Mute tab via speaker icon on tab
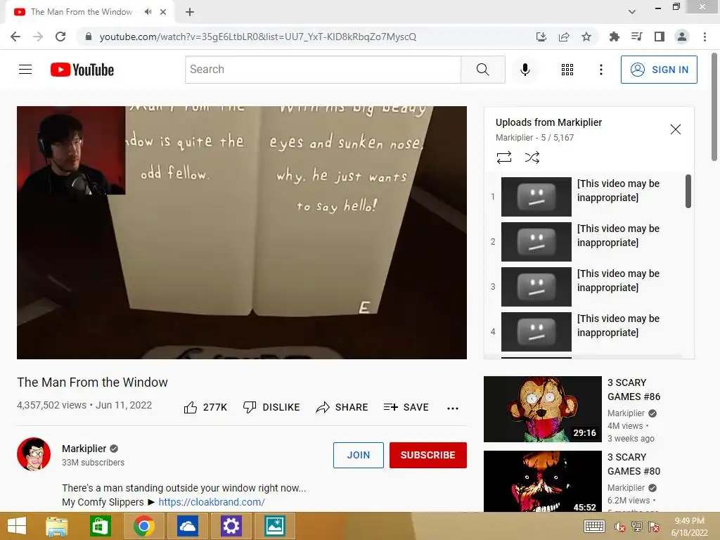This screenshot has height=540, width=720. [148, 12]
